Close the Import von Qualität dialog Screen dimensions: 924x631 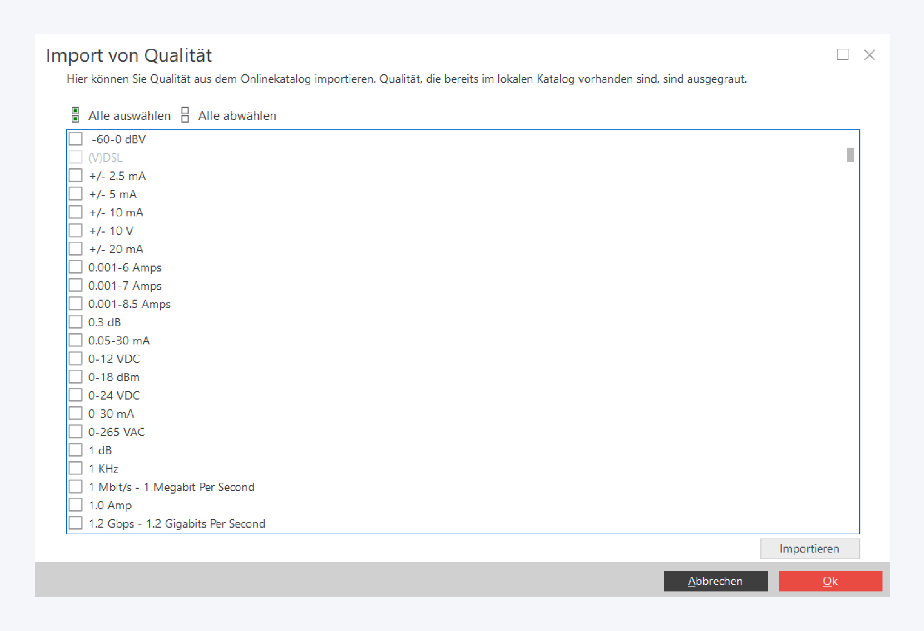point(869,55)
